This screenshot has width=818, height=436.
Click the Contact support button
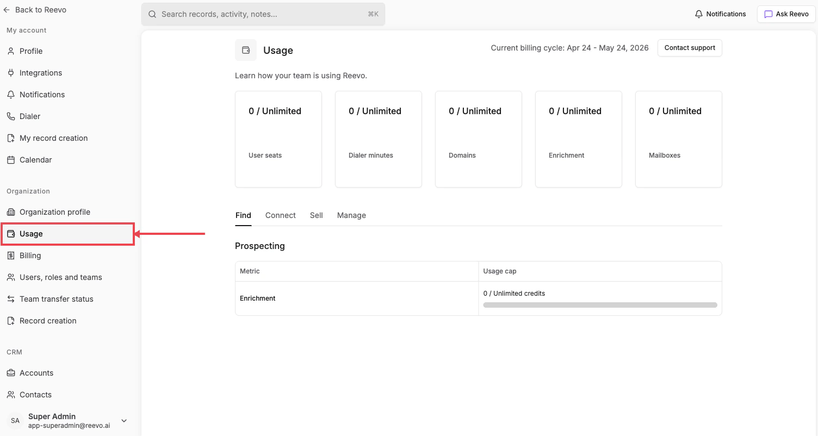coord(690,48)
